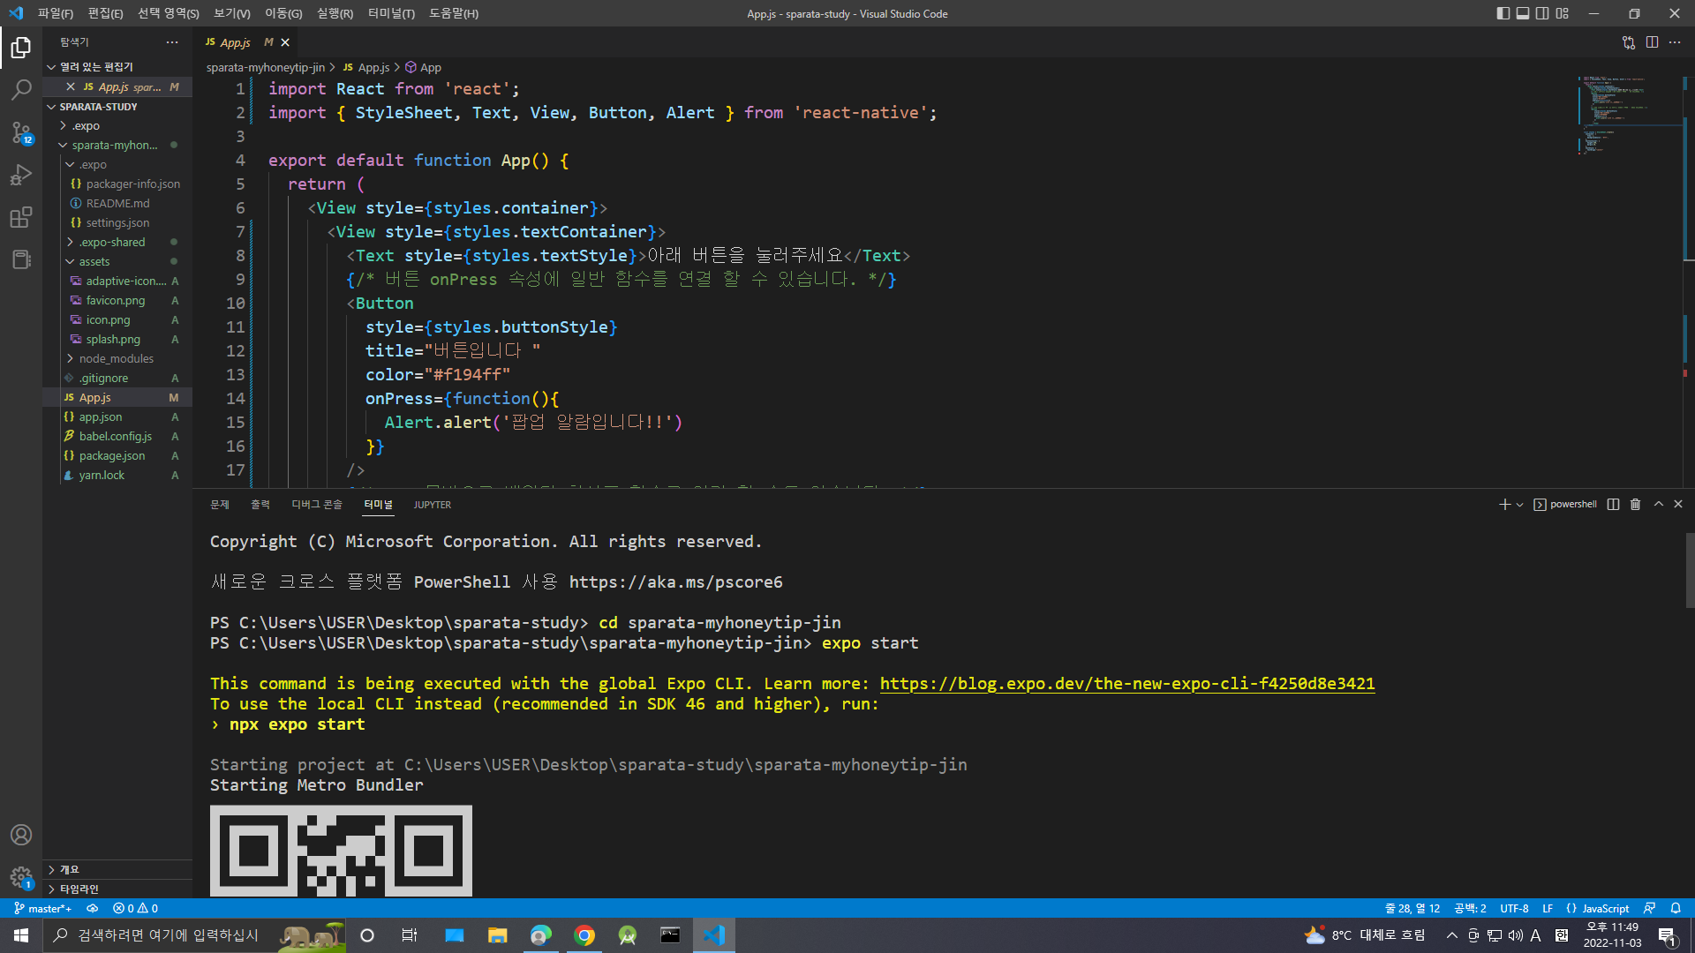This screenshot has width=1695, height=953.
Task: Expand the node_modules folder
Action: coord(117,359)
